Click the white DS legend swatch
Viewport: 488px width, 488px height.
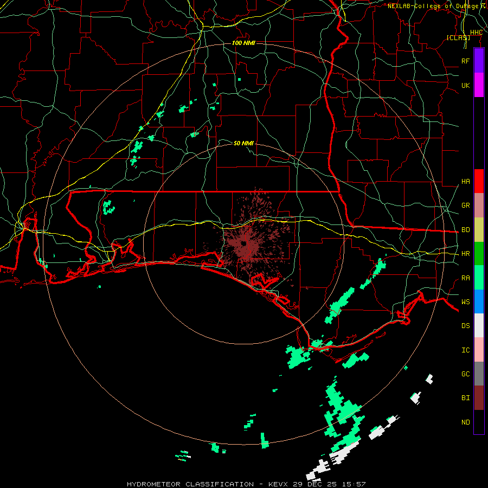coord(479,325)
